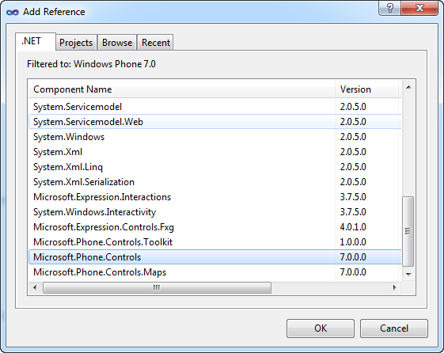
Task: Click the horizontal scrollbar right arrow
Action: point(394,287)
